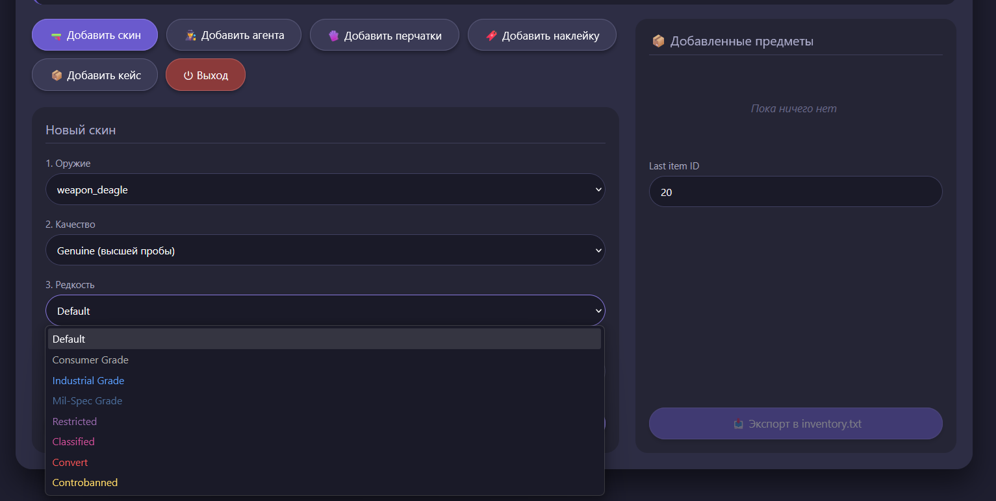Click the power icon on Выход button
This screenshot has height=501, width=996.
click(x=188, y=75)
